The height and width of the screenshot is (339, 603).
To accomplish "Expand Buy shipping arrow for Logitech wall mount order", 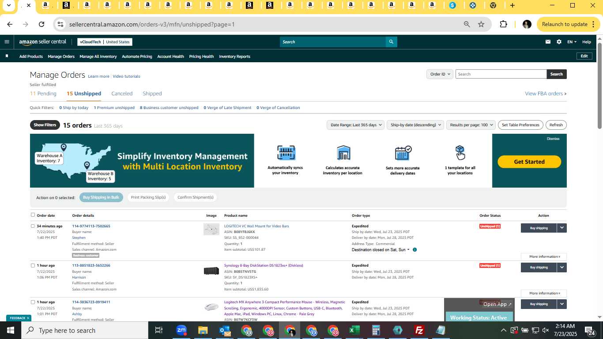I will [x=562, y=228].
